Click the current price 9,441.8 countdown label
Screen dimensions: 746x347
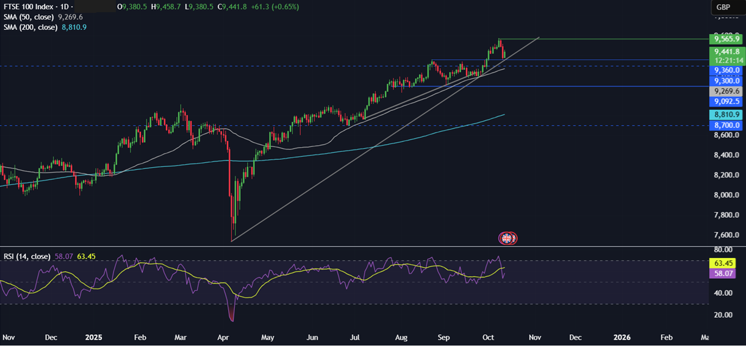pyautogui.click(x=724, y=56)
